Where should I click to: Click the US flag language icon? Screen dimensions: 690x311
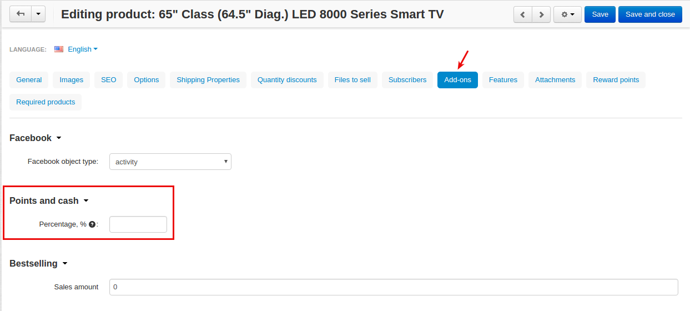tap(59, 49)
